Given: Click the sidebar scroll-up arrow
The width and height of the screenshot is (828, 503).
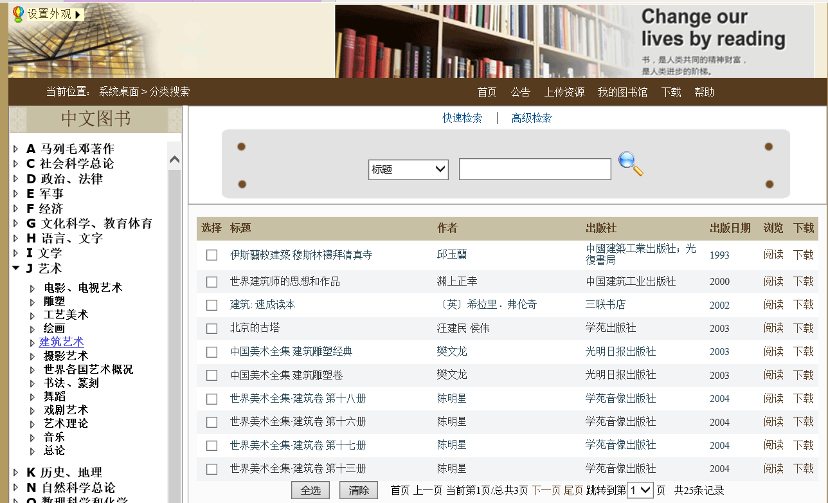Looking at the screenshot, I should [174, 160].
